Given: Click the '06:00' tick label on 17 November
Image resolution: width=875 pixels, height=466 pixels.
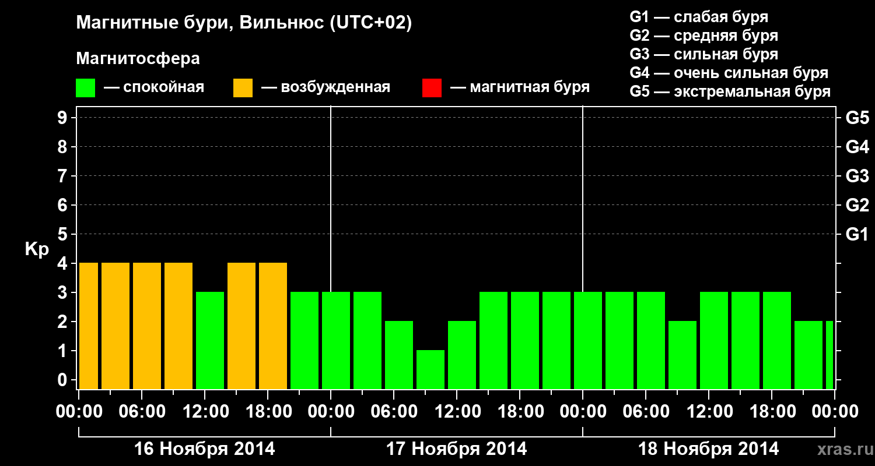Looking at the screenshot, I should pyautogui.click(x=394, y=411).
